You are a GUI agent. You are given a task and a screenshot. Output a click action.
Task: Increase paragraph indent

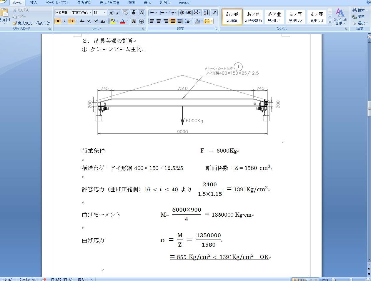tap(189, 13)
